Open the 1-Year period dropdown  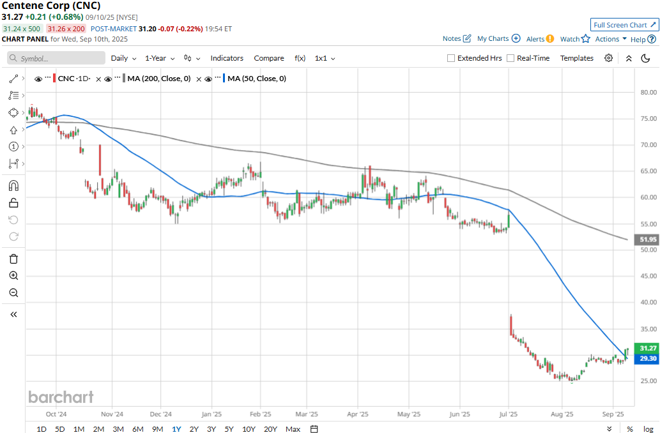160,58
